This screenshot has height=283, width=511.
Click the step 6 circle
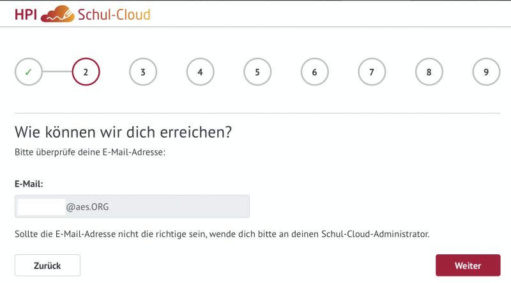(x=314, y=72)
